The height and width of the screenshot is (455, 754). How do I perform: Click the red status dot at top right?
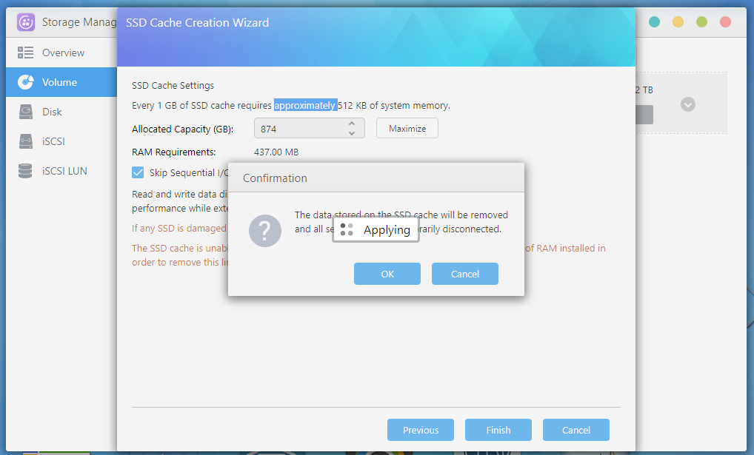(724, 22)
